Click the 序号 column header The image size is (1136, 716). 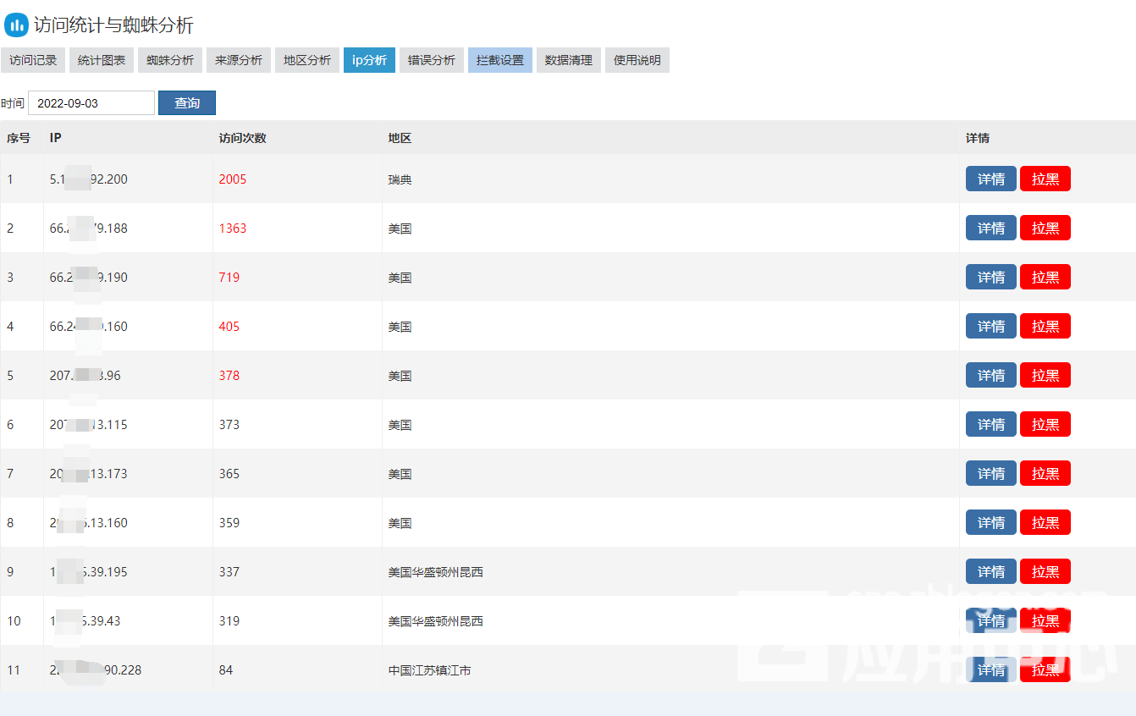pos(19,138)
